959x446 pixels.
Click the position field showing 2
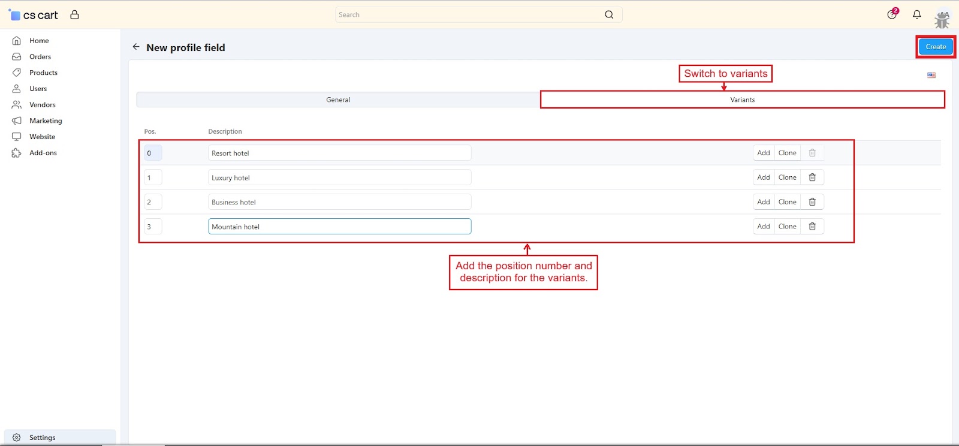(153, 202)
